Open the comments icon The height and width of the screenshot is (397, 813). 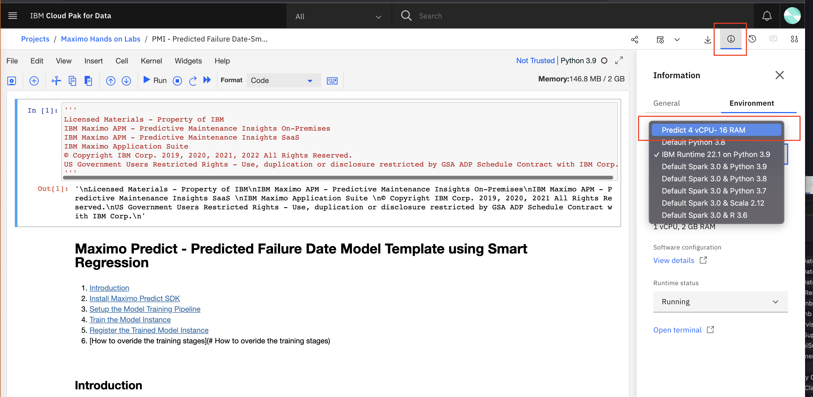[773, 39]
